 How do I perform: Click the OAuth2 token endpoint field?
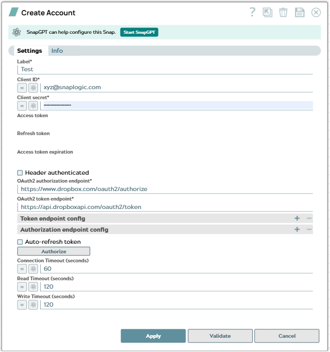tap(165, 207)
